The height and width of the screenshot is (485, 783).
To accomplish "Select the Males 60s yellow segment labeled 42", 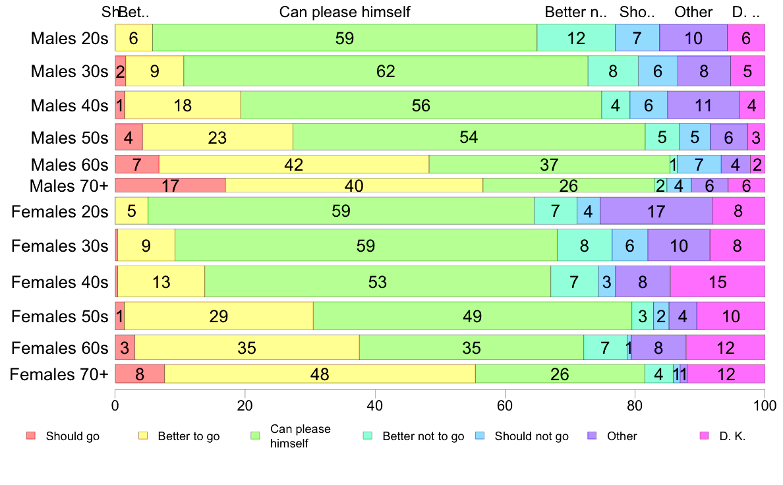I will click(x=294, y=164).
